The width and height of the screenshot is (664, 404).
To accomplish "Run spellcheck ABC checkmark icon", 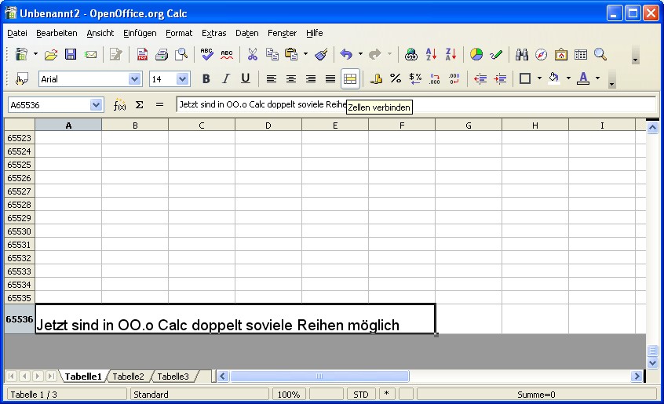I will 206,55.
